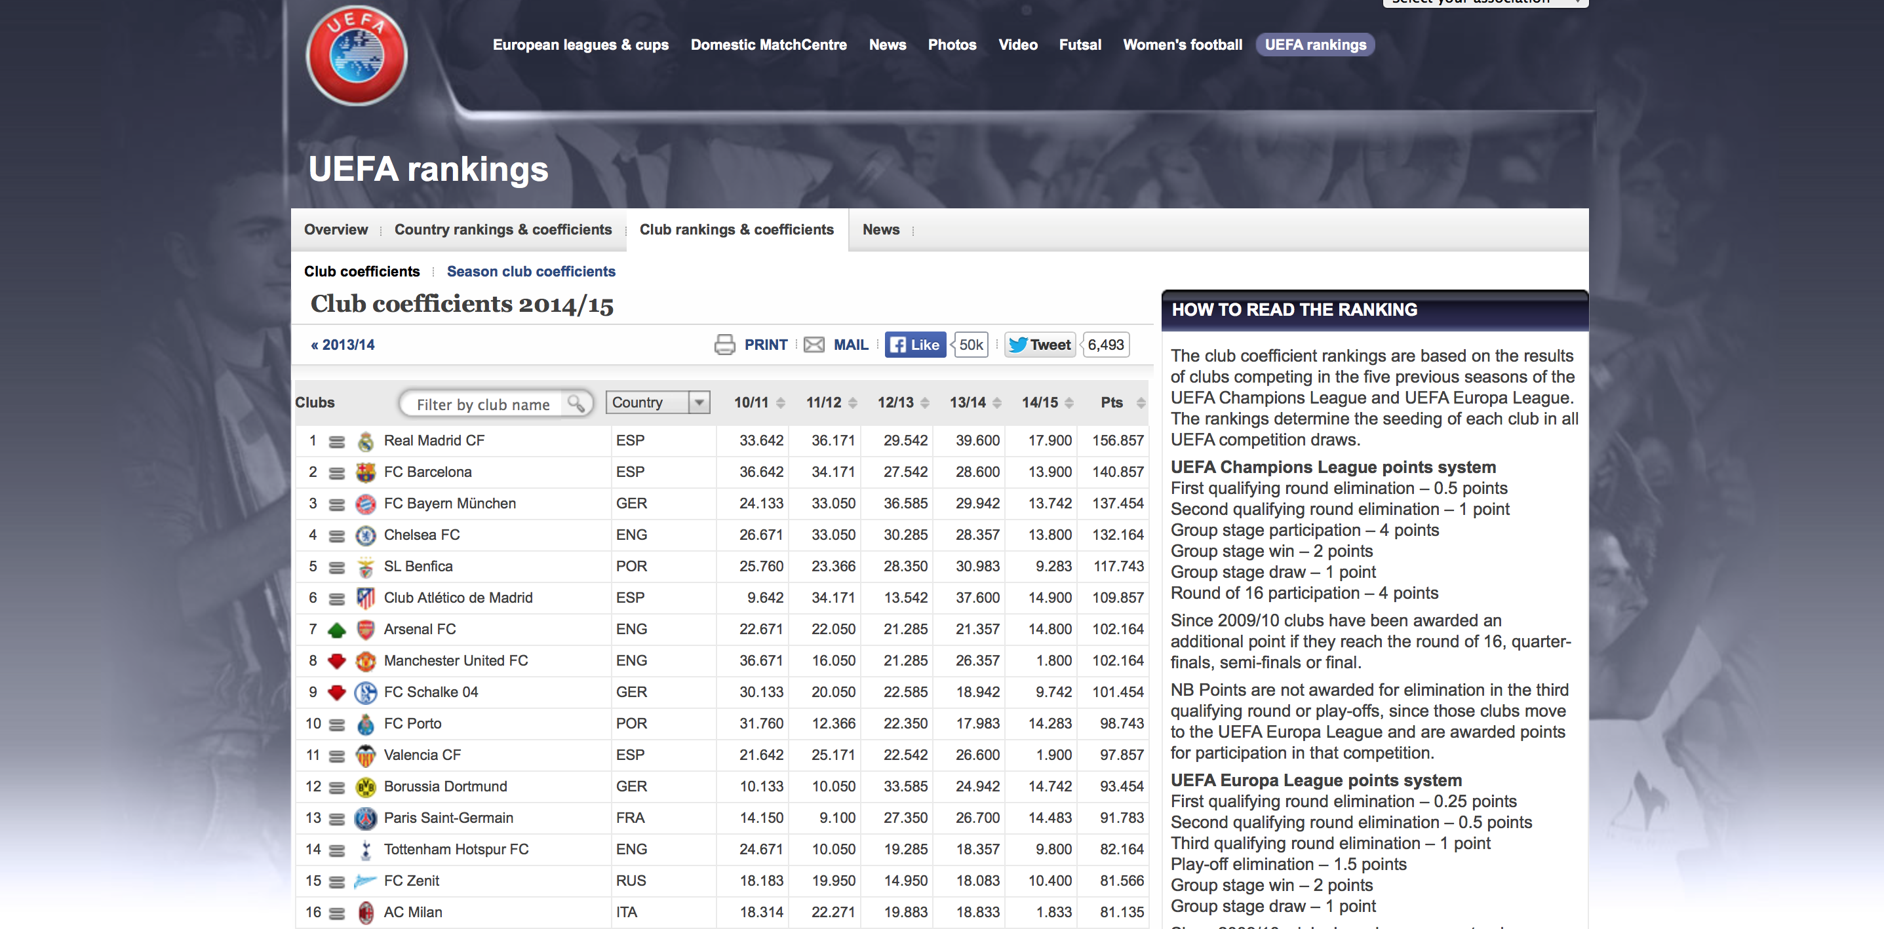Open the Futsal menu item
The width and height of the screenshot is (1884, 929).
point(1080,45)
